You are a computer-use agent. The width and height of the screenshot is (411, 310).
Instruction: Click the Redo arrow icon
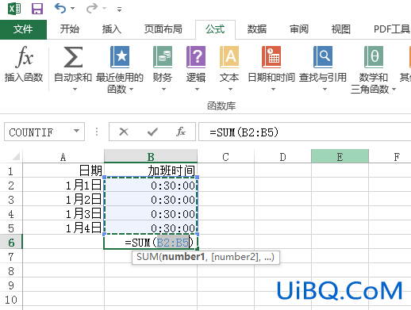pos(92,8)
